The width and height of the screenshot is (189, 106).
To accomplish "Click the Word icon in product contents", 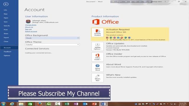I will pos(129,38).
